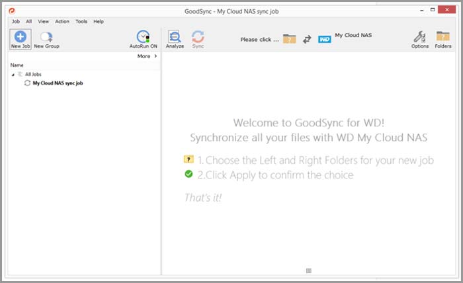Choose left folder via question-mark folder icon
This screenshot has width=463, height=283.
[x=289, y=39]
